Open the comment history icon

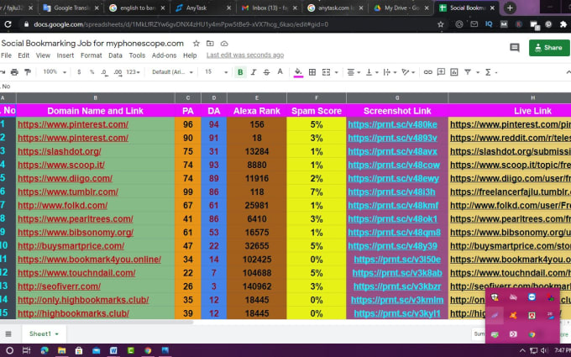click(x=515, y=48)
